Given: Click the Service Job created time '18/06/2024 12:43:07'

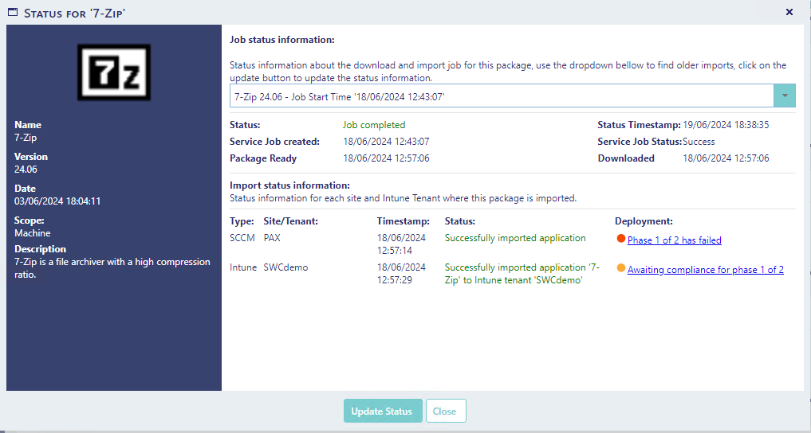Looking at the screenshot, I should point(387,142).
